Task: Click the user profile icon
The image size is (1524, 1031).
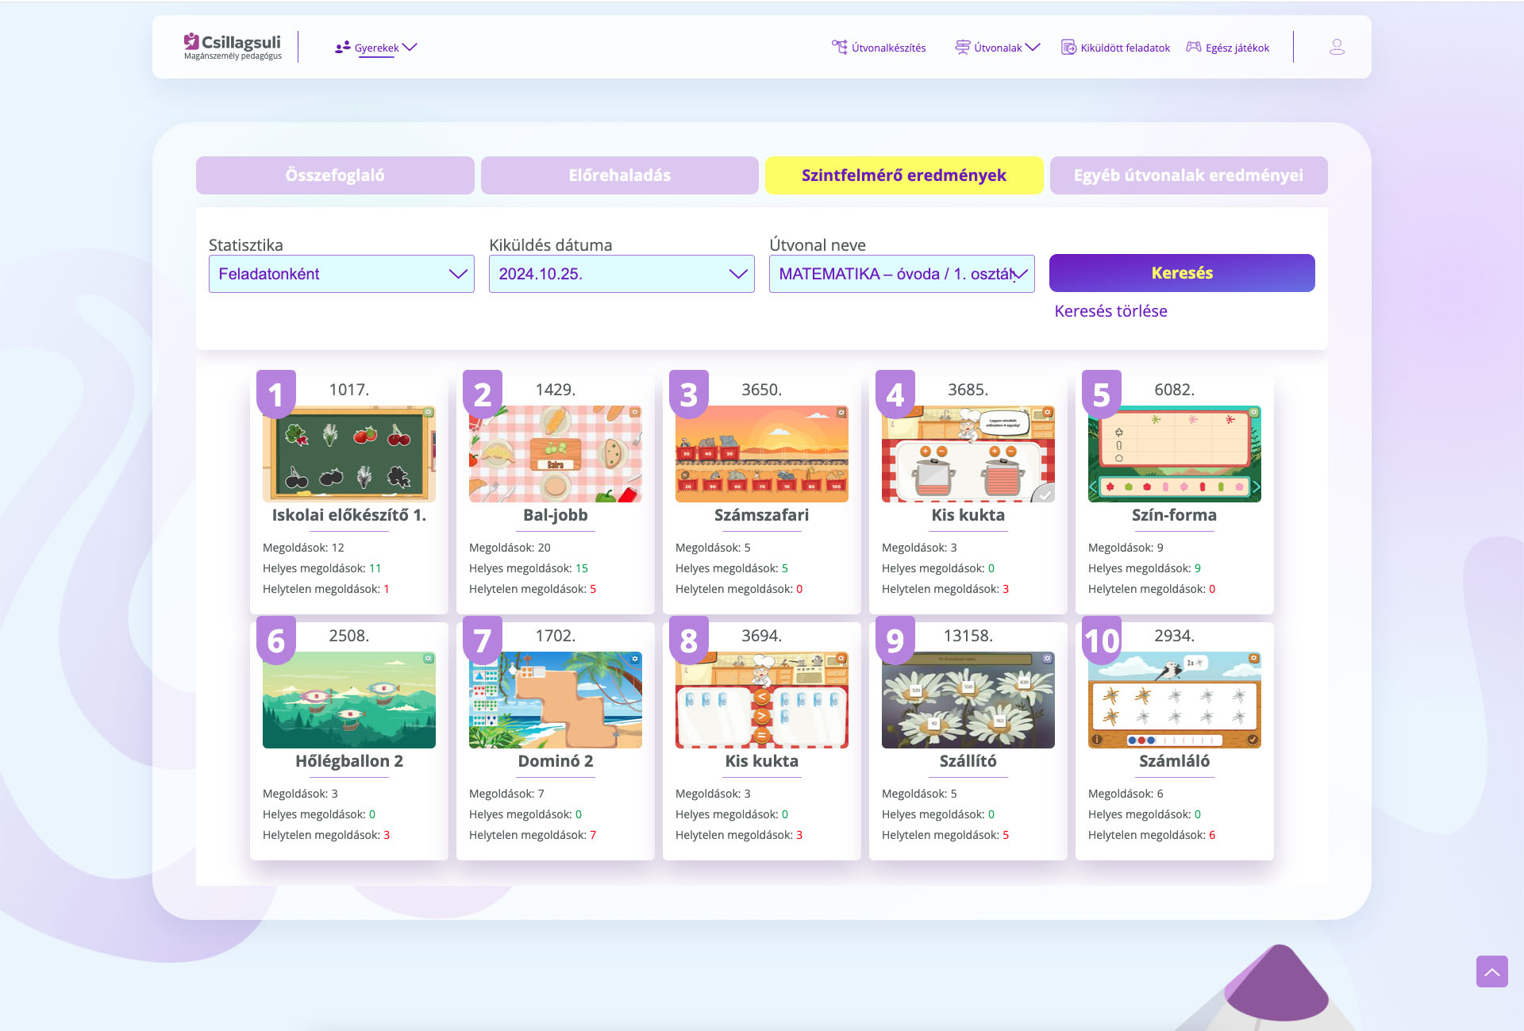Action: coord(1337,48)
